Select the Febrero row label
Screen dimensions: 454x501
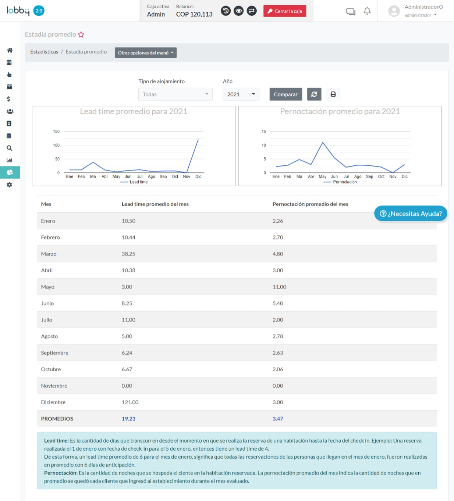click(x=50, y=237)
